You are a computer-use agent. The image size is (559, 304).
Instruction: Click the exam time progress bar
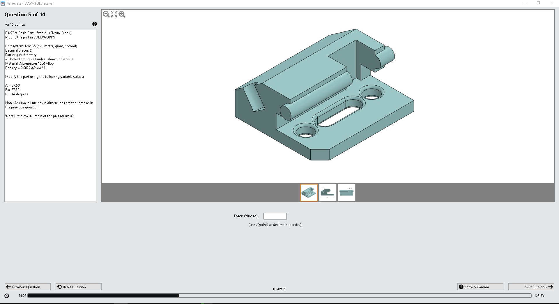(x=279, y=296)
